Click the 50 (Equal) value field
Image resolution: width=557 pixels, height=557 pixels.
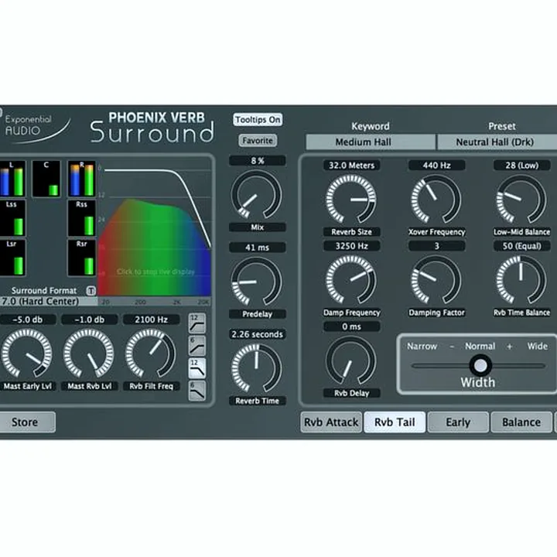(522, 246)
